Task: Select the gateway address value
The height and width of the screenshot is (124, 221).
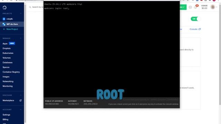Action: pyautogui.click(x=73, y=104)
